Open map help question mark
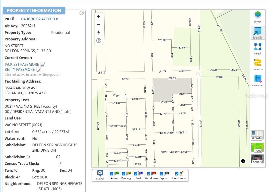 pyautogui.click(x=98, y=41)
